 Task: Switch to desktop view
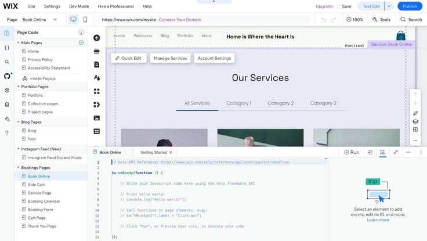coord(73,19)
